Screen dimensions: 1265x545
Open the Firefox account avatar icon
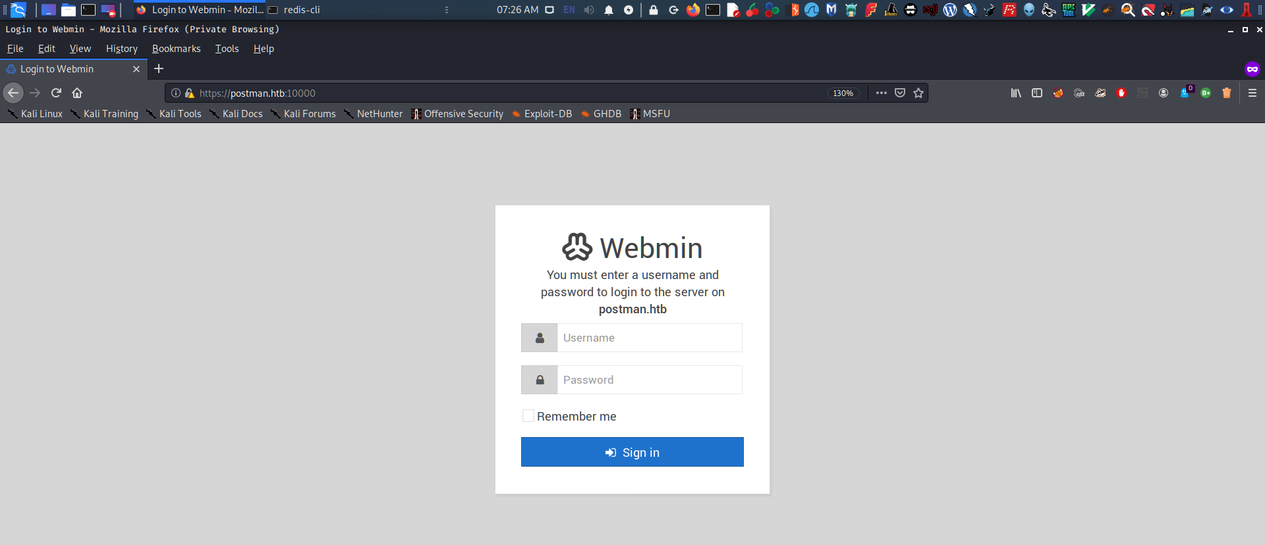coord(1164,93)
